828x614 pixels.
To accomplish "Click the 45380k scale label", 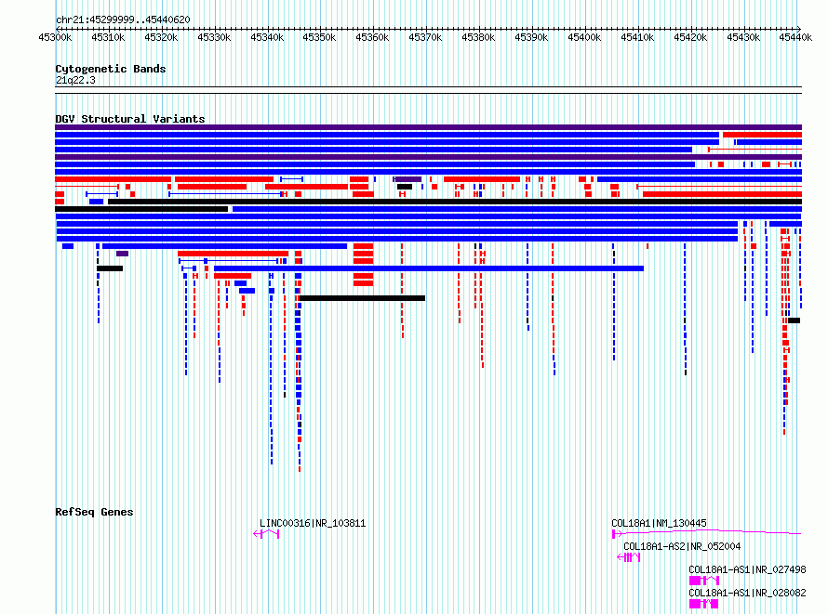I will 478,37.
